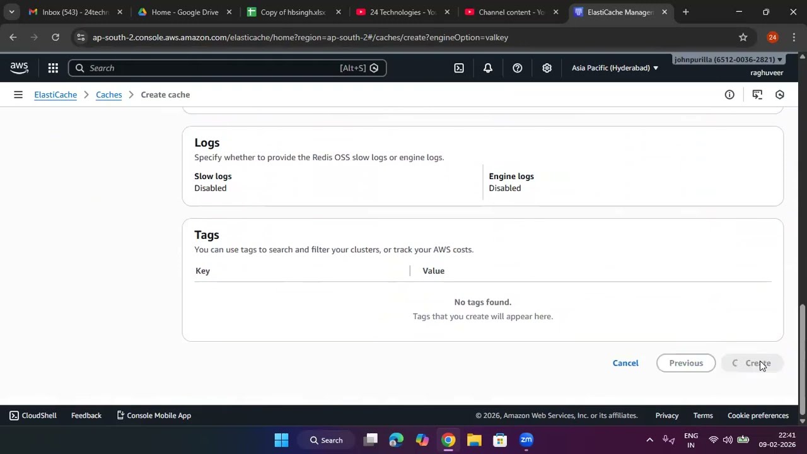The width and height of the screenshot is (807, 454).
Task: Close the Channel content tab
Action: 555,12
